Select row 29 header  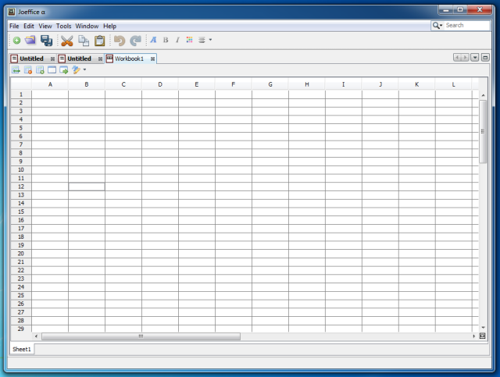pos(21,329)
